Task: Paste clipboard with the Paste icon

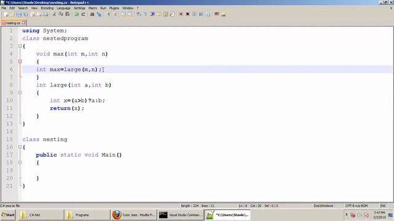Action: (x=68, y=14)
